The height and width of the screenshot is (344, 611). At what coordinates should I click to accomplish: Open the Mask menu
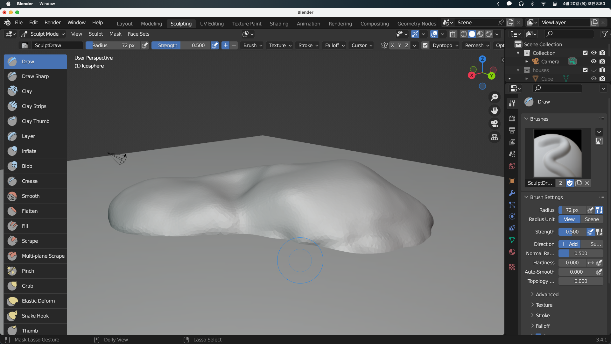[115, 34]
